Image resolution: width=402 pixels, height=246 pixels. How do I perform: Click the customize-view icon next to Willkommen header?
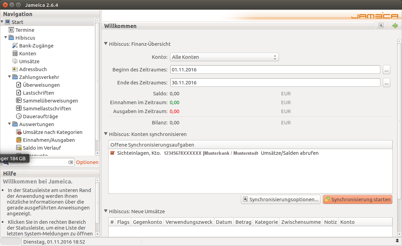pos(381,26)
